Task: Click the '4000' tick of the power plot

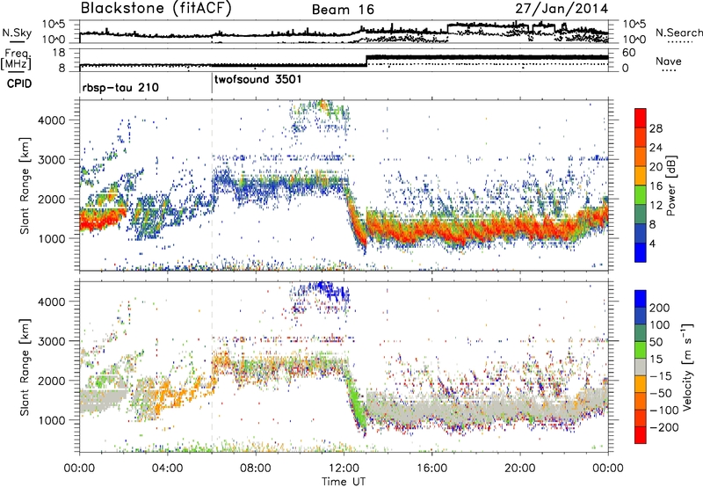Action: coord(50,120)
